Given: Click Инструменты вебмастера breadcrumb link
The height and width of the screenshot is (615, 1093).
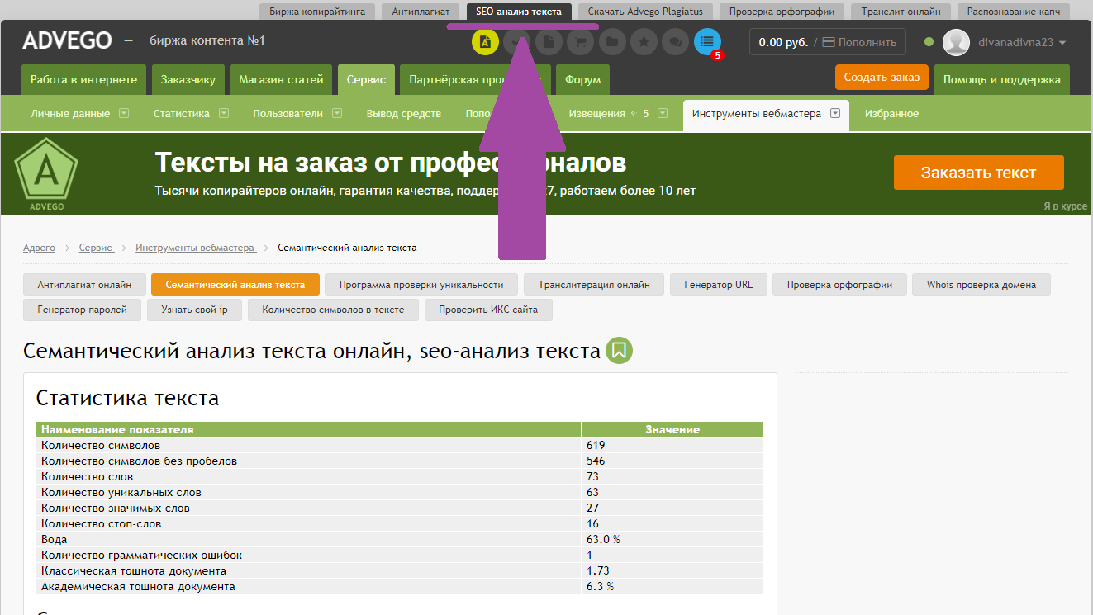Looking at the screenshot, I should 196,248.
